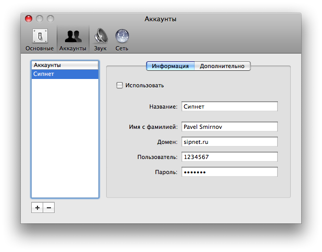Click the gray zoom window button
This screenshot has width=322, height=252.
click(50, 19)
